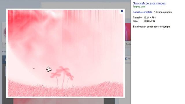Click the '1024 × 768' size value
The height and width of the screenshot is (104, 185).
click(x=150, y=18)
